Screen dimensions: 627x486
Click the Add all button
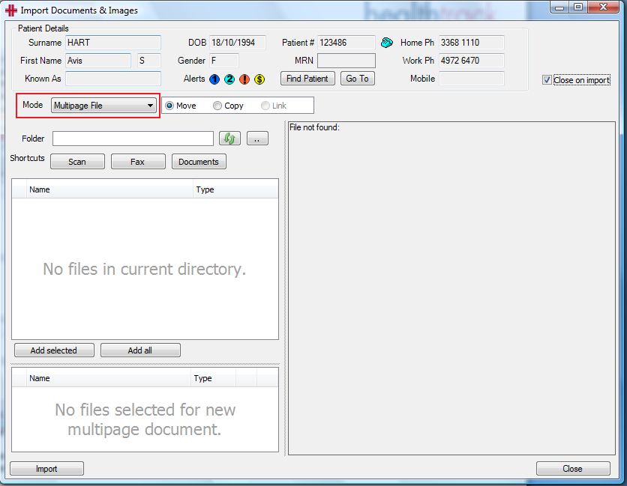click(x=140, y=350)
